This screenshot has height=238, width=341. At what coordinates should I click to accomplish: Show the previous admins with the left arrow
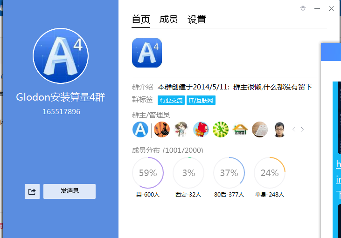point(294,129)
